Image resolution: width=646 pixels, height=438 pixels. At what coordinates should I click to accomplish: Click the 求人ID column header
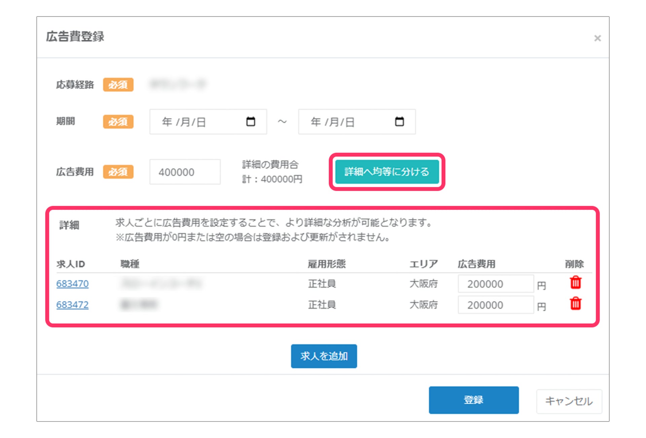pyautogui.click(x=71, y=264)
